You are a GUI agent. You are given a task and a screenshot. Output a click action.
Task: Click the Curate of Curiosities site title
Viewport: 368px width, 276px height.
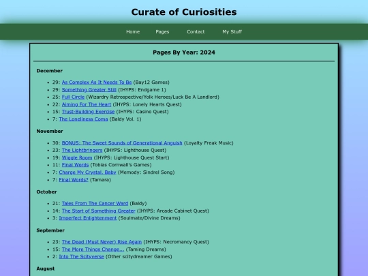point(184,12)
